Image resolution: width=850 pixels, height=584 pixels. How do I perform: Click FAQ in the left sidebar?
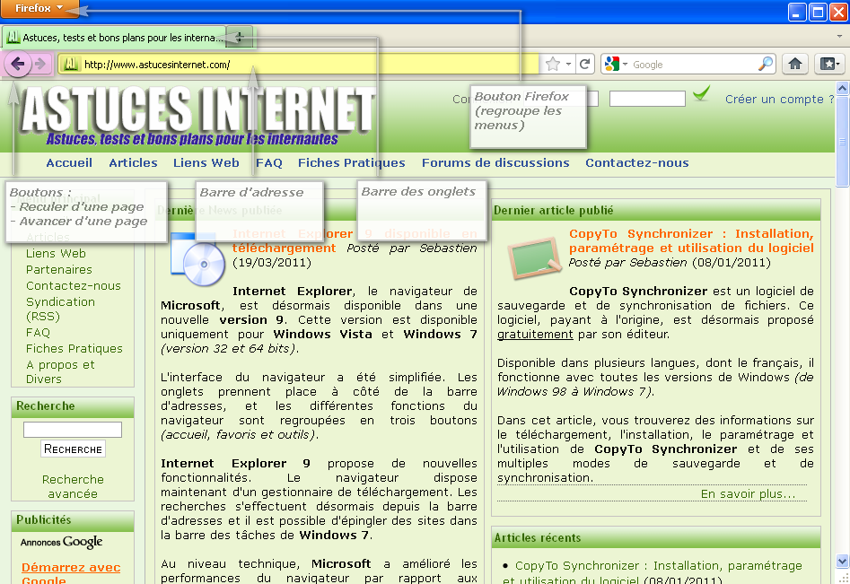coord(38,332)
